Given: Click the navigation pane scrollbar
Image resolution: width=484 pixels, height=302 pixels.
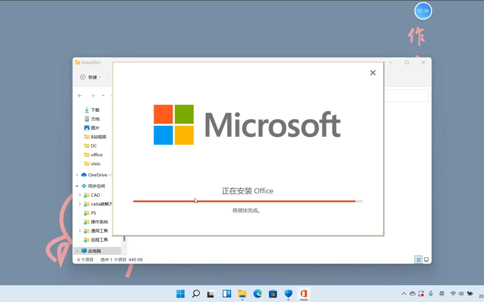Looking at the screenshot, I should point(124,239).
